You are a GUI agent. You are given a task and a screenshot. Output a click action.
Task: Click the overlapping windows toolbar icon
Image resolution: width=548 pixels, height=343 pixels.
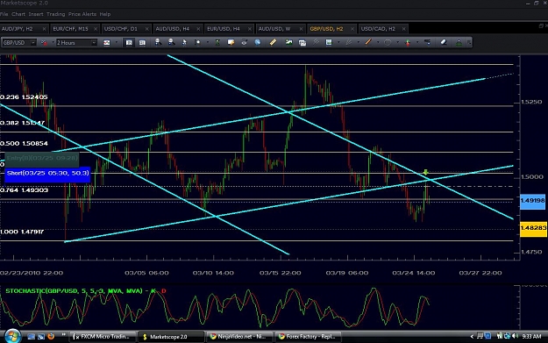click(x=302, y=43)
